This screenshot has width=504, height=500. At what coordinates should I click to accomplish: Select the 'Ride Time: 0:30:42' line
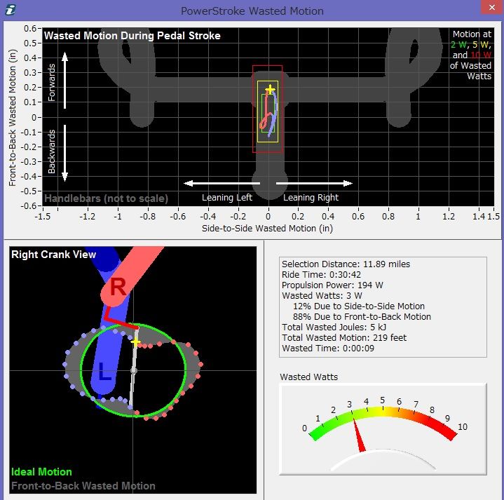[x=321, y=275]
